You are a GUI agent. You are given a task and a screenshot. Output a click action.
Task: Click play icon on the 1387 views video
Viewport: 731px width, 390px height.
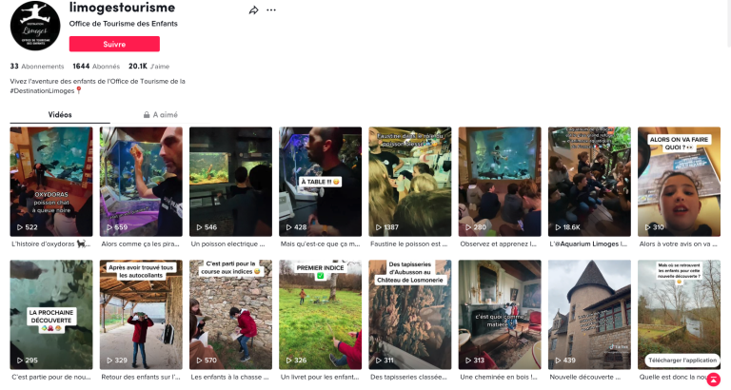pyautogui.click(x=375, y=227)
